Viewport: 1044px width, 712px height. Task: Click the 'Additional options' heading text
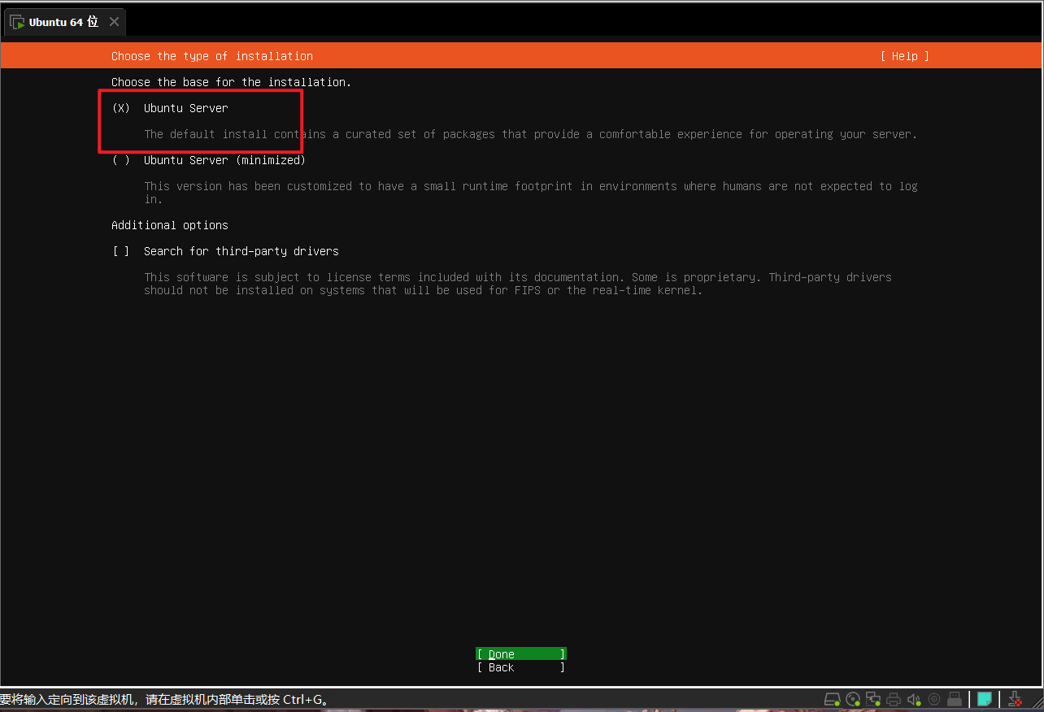pyautogui.click(x=170, y=225)
